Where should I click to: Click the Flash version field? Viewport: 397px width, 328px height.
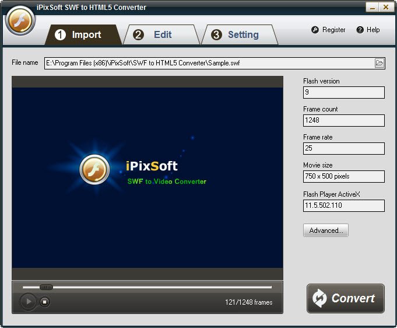(x=343, y=92)
